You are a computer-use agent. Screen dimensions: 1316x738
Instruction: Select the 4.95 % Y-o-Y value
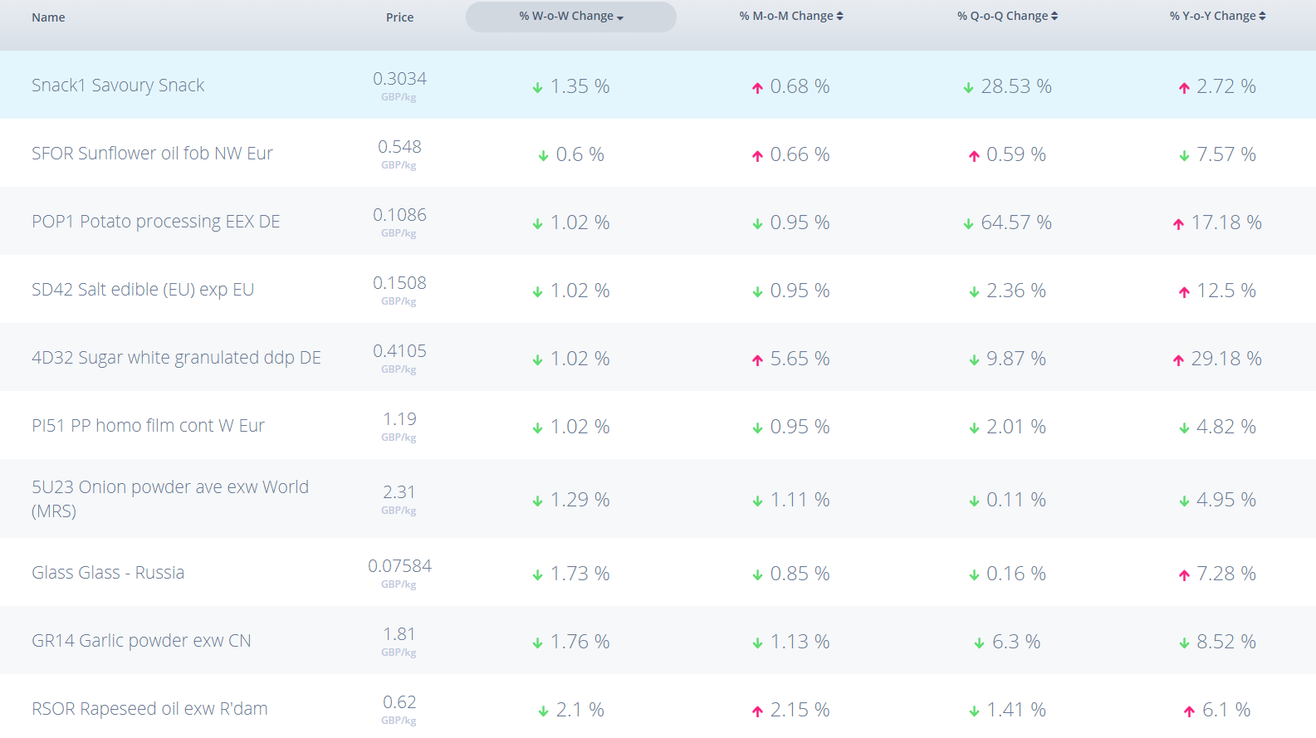pyautogui.click(x=1226, y=500)
